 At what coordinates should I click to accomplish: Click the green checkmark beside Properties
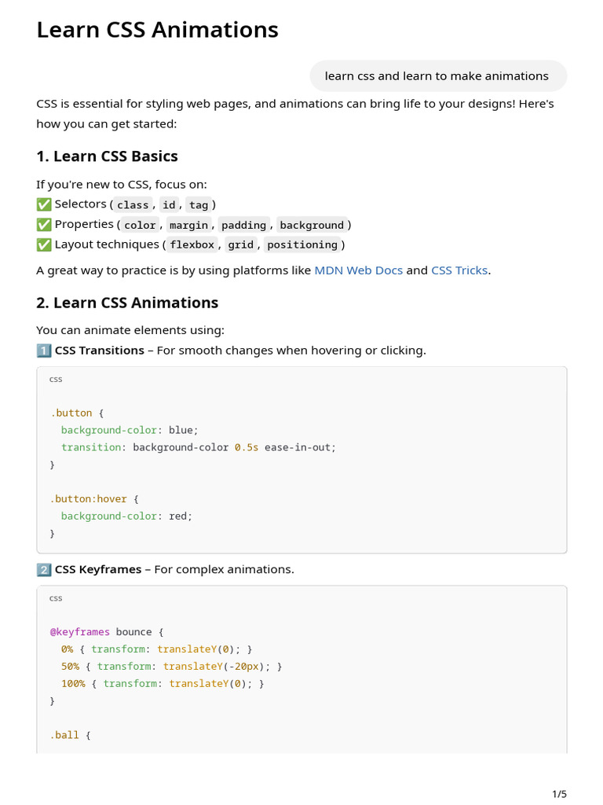click(44, 225)
